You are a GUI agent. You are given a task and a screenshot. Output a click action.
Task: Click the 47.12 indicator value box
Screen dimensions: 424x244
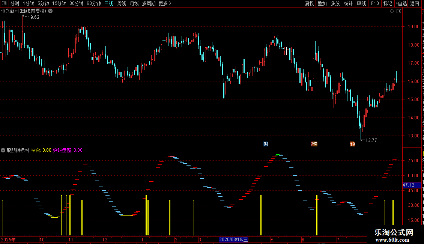pyautogui.click(x=412, y=185)
